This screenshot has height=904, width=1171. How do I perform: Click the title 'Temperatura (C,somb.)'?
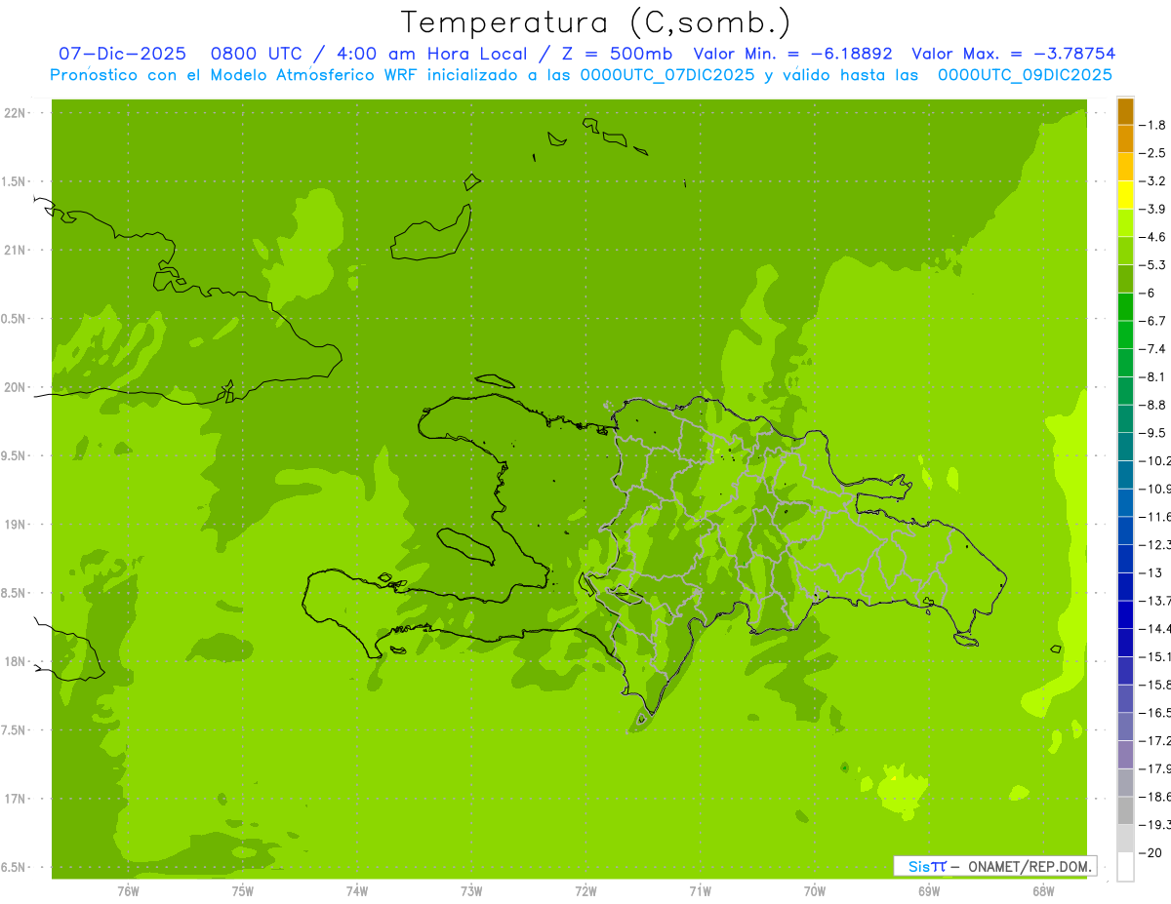pos(596,22)
